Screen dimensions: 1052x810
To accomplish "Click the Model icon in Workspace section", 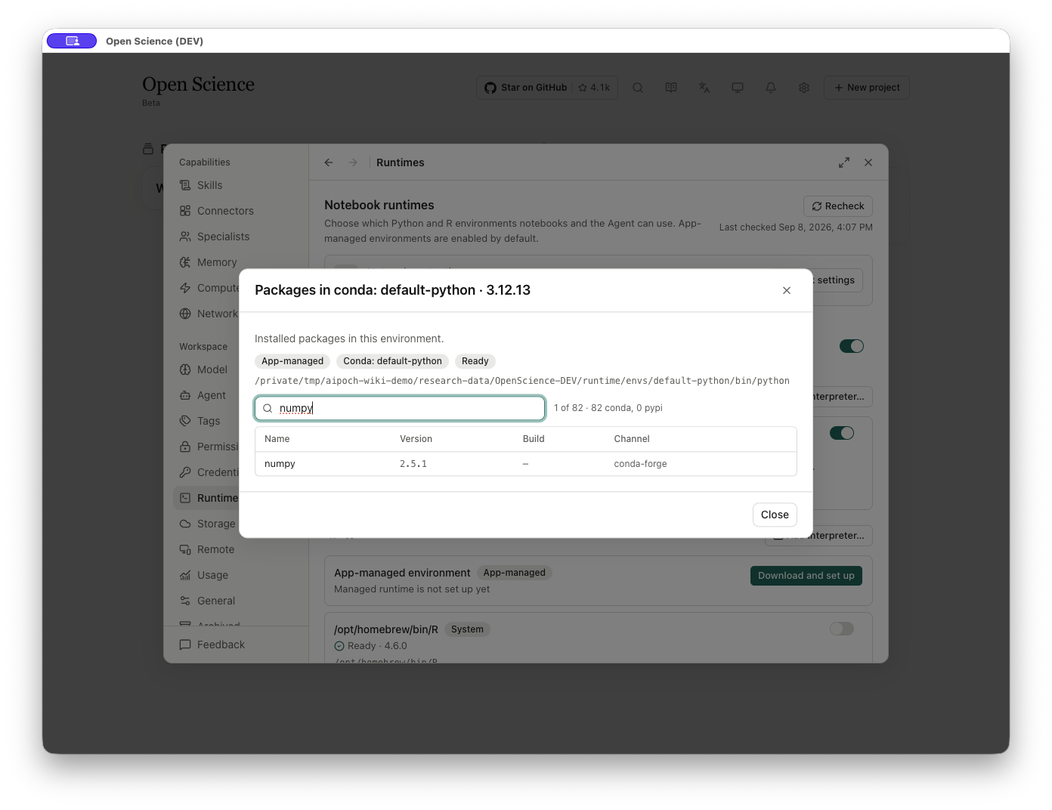I will click(185, 369).
